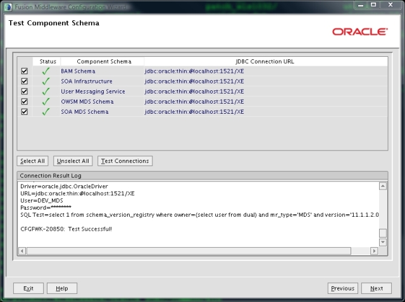
Task: Maximize the Configuration Wizard window
Action: coord(373,4)
